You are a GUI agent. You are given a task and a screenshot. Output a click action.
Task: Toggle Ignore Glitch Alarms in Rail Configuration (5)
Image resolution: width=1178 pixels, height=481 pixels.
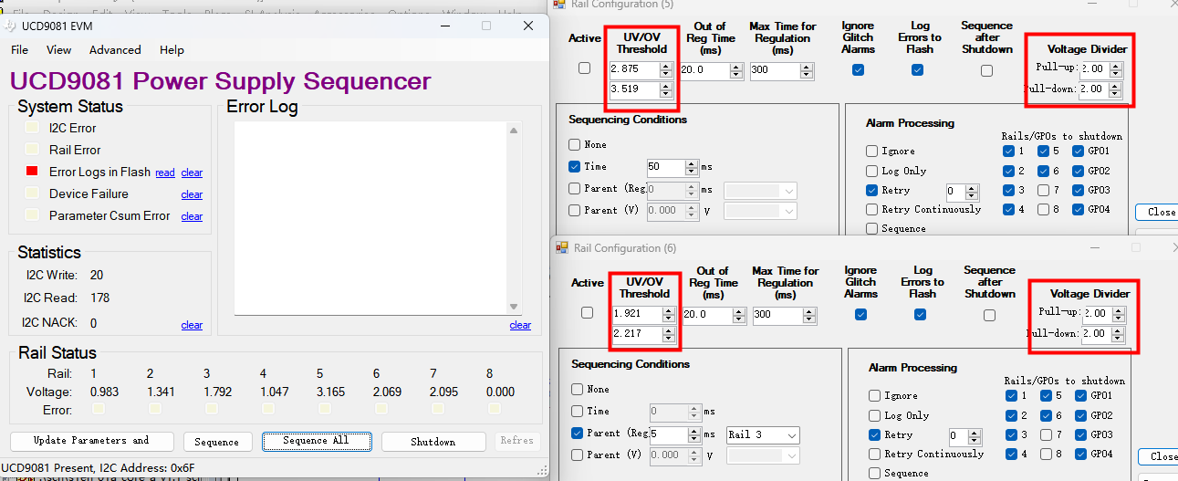tap(858, 69)
